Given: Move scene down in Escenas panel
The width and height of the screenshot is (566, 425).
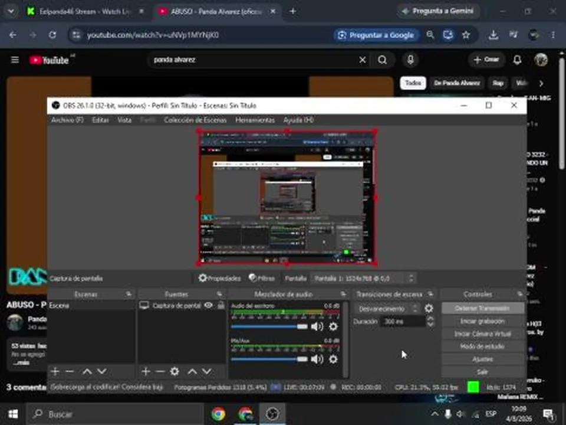Looking at the screenshot, I should tap(102, 371).
